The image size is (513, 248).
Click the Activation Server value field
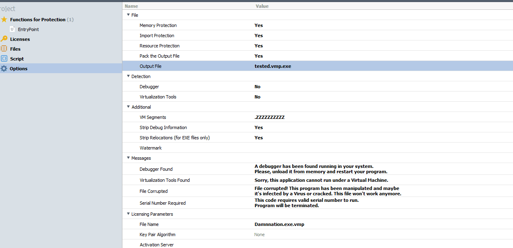point(383,245)
